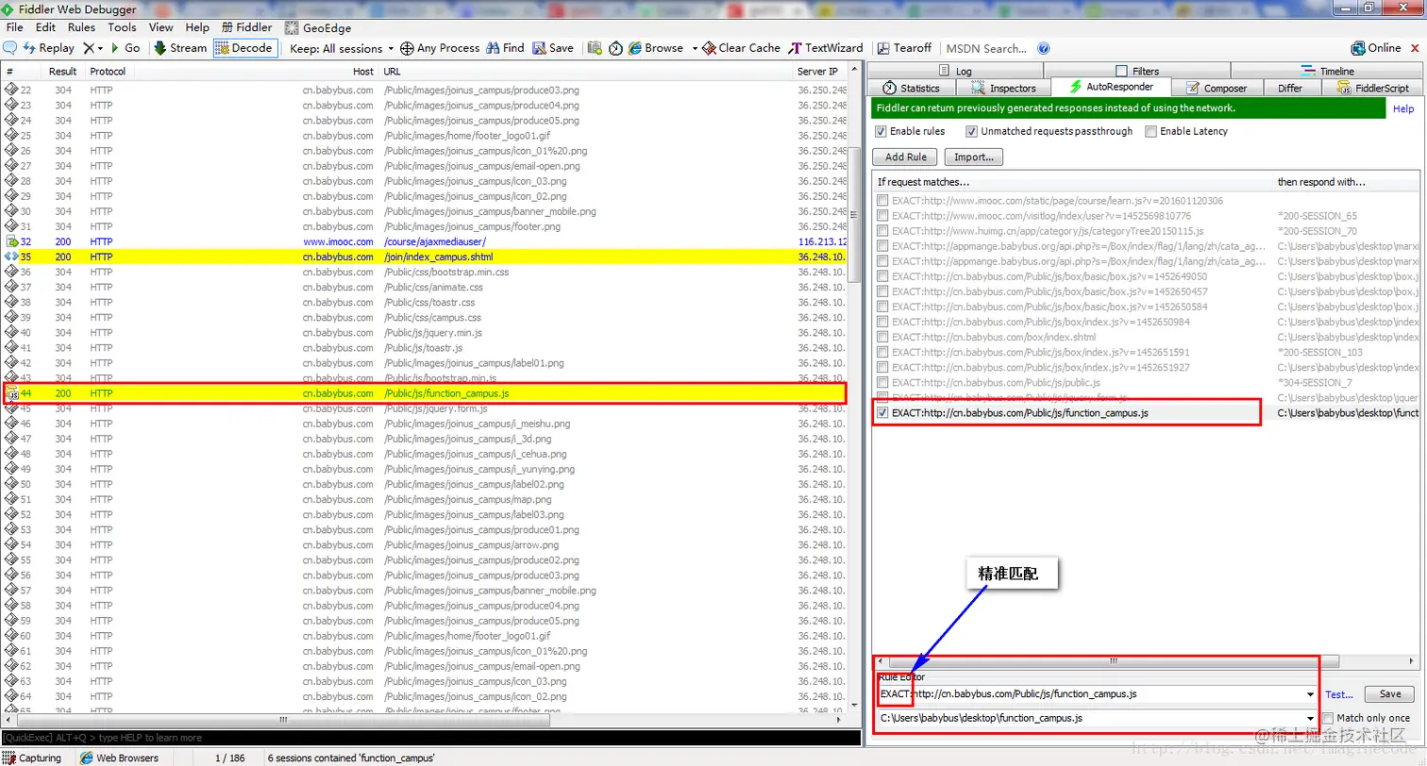Image resolution: width=1427 pixels, height=766 pixels.
Task: Uncheck the function_campus.js rule checkbox
Action: (x=882, y=412)
